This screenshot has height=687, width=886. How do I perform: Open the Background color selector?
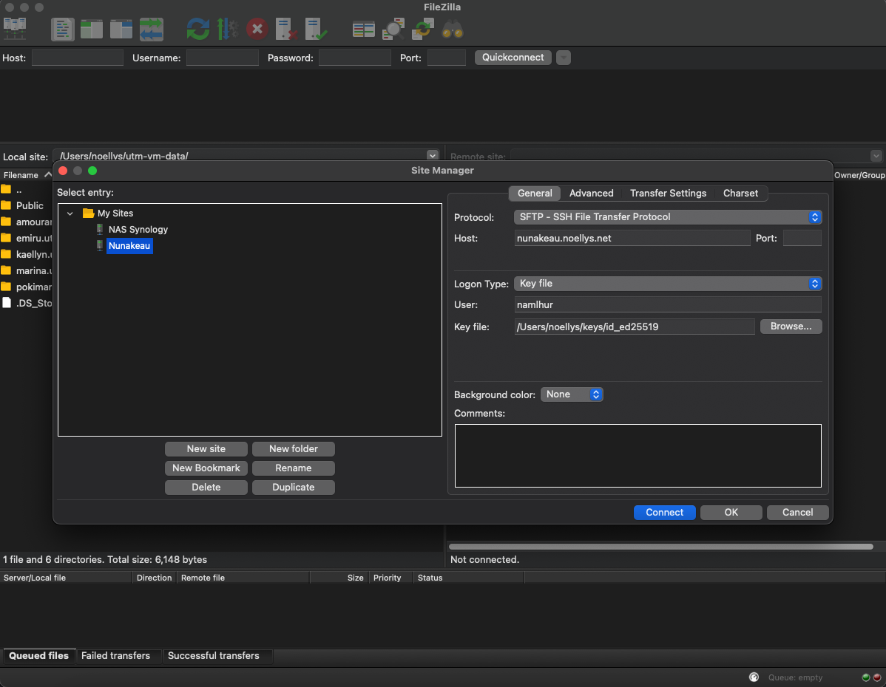pyautogui.click(x=572, y=394)
